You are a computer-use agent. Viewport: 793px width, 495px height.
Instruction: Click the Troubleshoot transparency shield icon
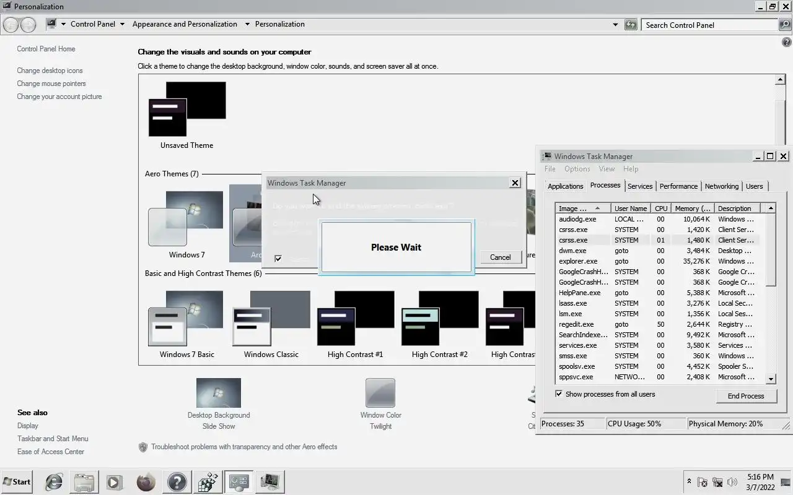[x=143, y=447]
